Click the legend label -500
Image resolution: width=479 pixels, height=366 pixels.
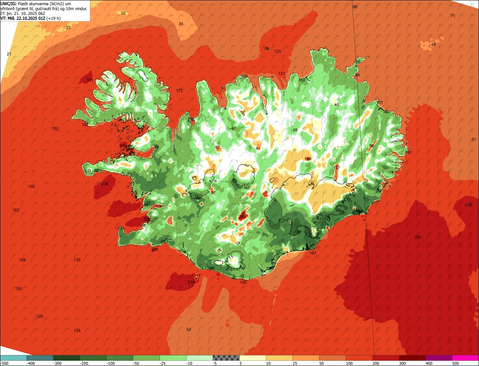point(3,363)
